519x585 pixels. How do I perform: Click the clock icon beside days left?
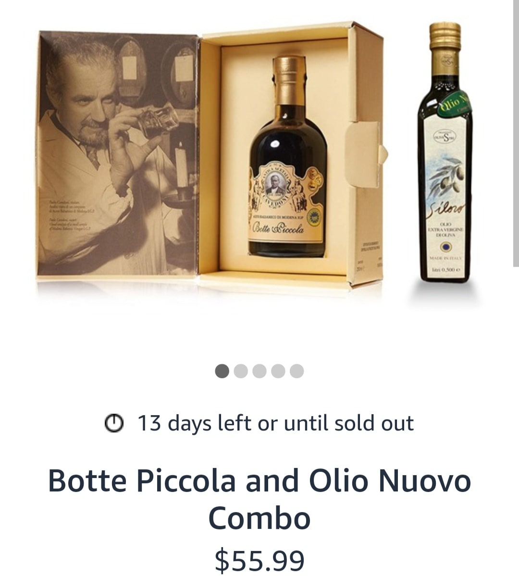114,423
